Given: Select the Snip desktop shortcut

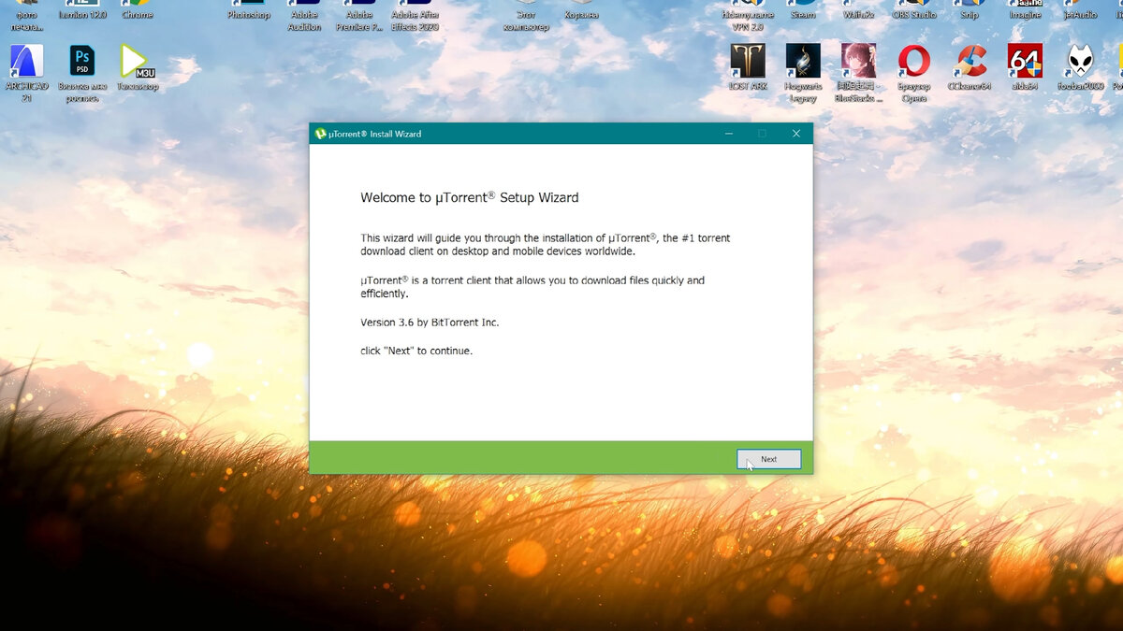Looking at the screenshot, I should click(x=970, y=10).
